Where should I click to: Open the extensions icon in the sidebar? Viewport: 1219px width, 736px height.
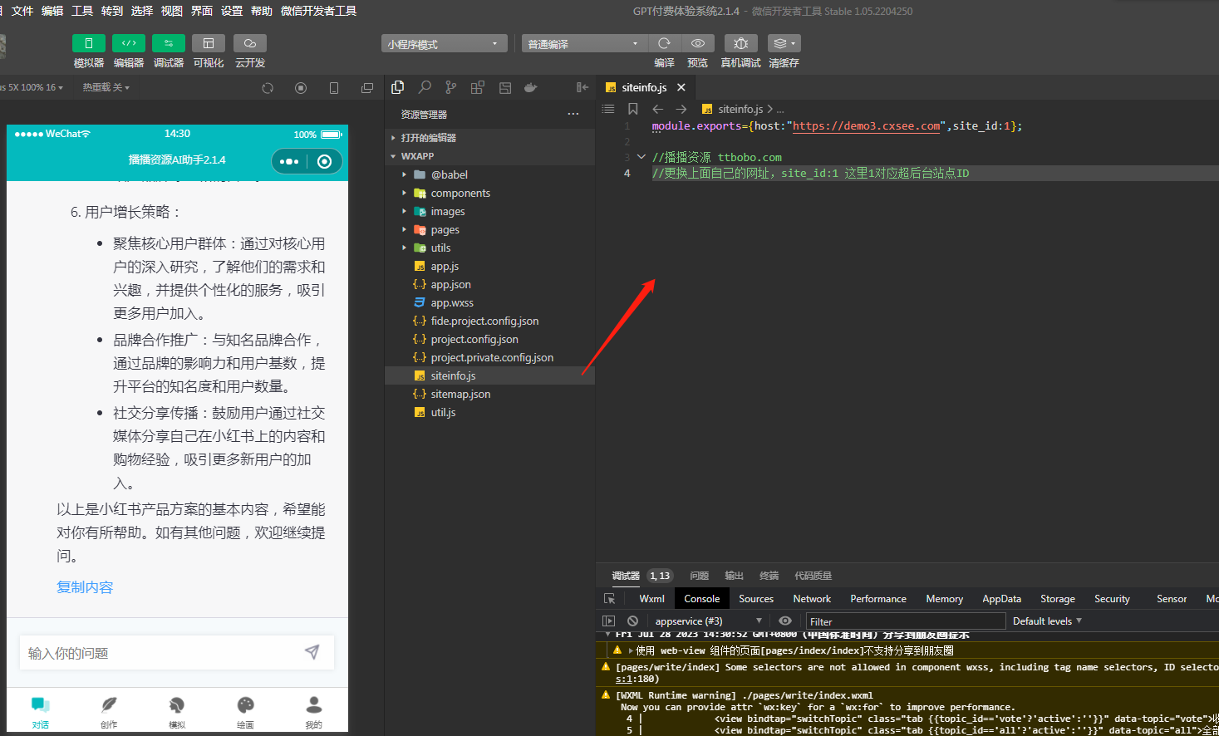tap(478, 87)
